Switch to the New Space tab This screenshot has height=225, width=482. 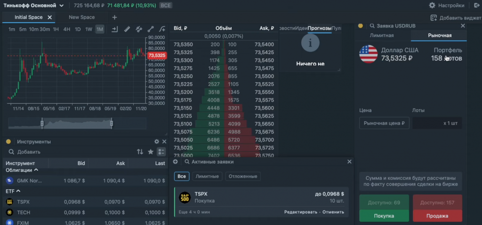click(81, 17)
